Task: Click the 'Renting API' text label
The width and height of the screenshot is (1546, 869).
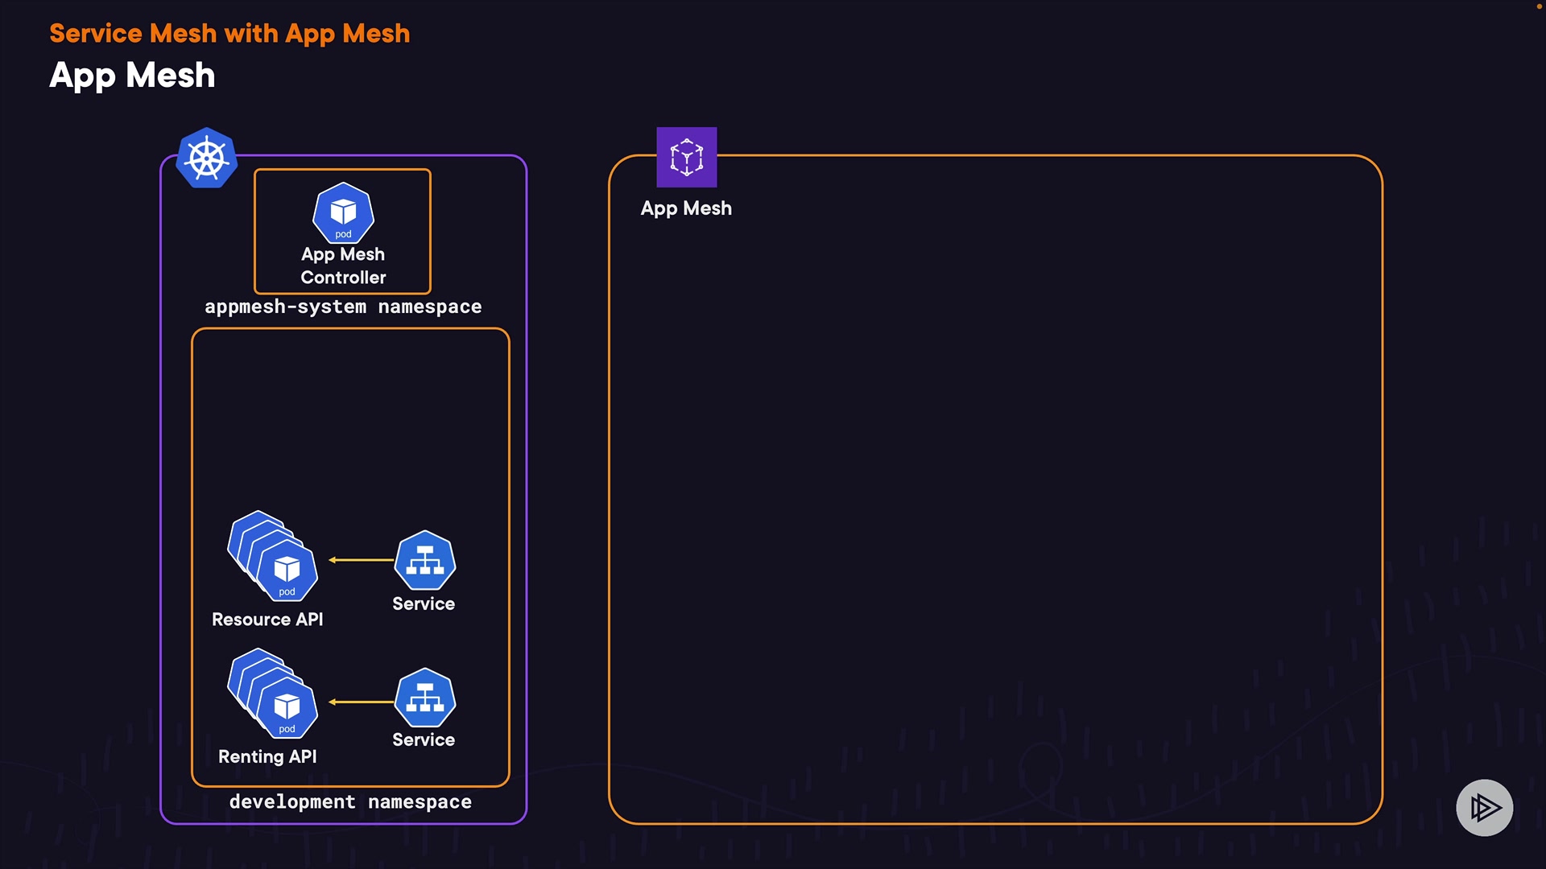Action: [267, 756]
